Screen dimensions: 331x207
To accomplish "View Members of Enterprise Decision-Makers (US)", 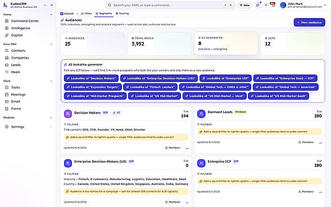I will 173,202.
